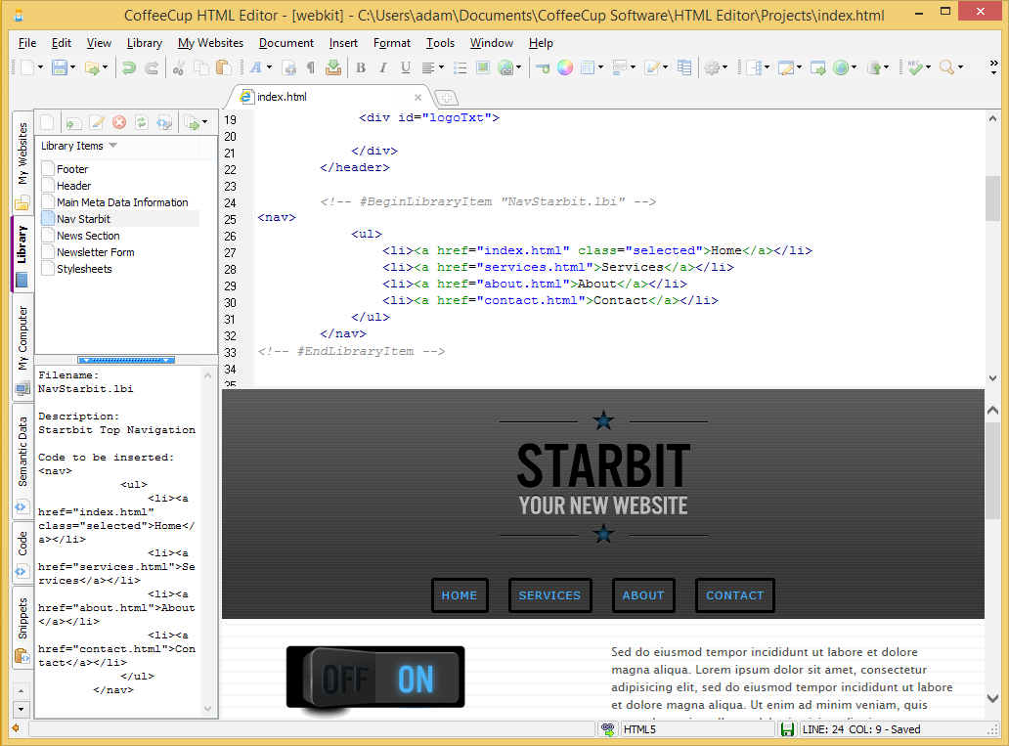Select the Cut tool in the toolbar

[x=179, y=67]
